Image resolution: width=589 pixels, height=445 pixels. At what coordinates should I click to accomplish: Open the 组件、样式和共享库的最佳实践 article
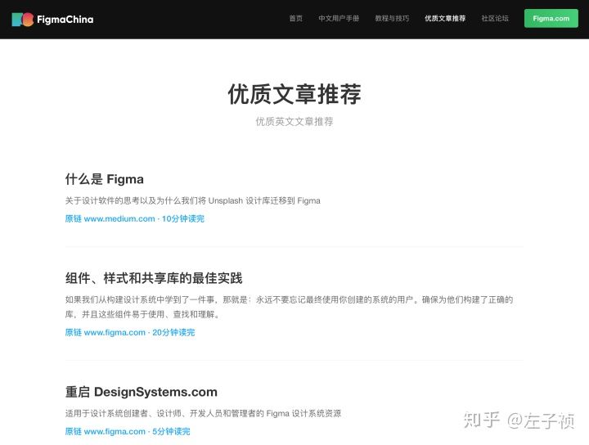[154, 278]
